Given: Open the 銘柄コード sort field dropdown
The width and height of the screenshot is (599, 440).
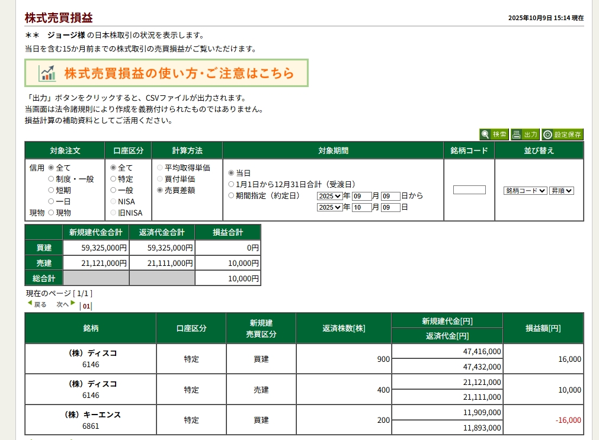Looking at the screenshot, I should click(x=525, y=191).
